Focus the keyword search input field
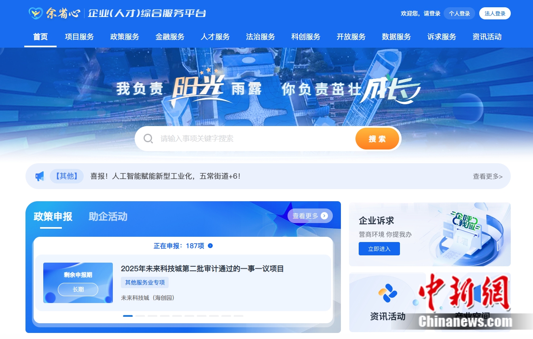The width and height of the screenshot is (533, 339). point(255,139)
